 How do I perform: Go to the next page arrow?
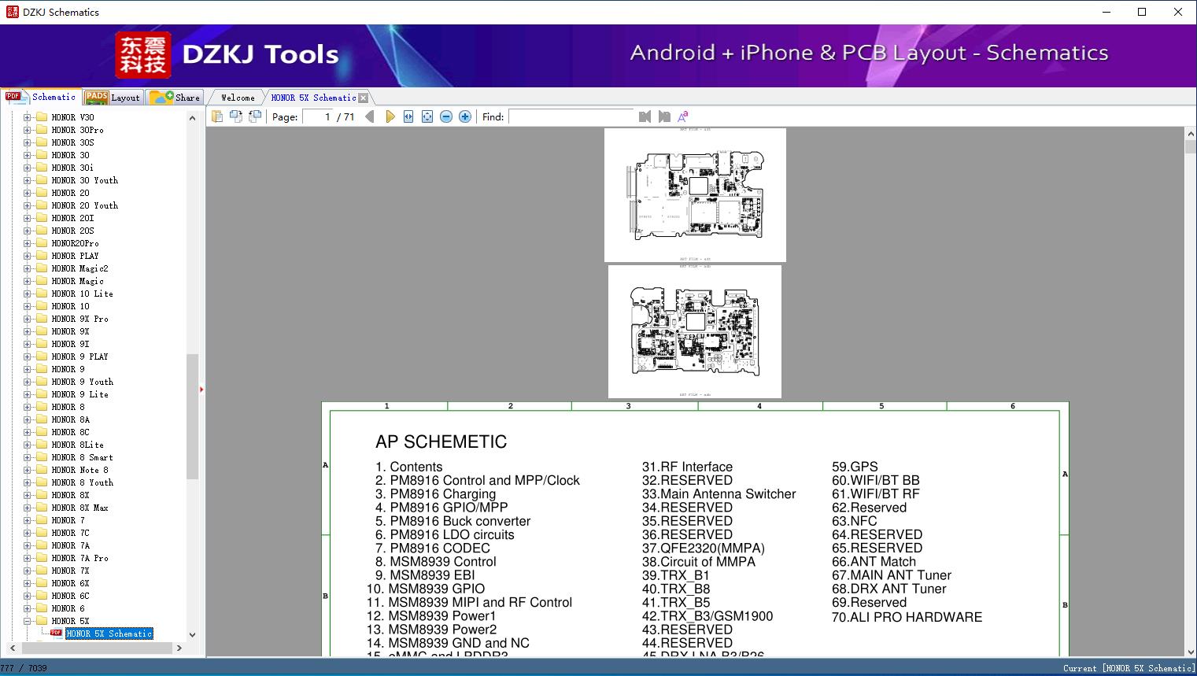390,116
